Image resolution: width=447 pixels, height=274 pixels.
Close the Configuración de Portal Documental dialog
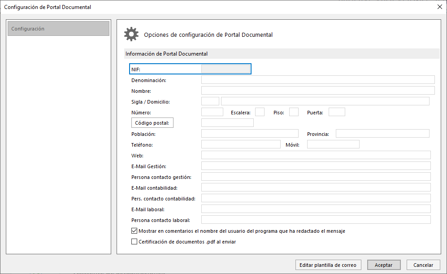pyautogui.click(x=439, y=7)
